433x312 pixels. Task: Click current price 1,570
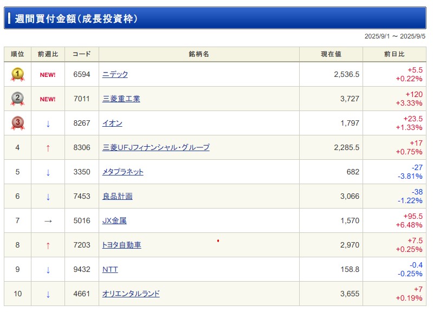click(x=350, y=220)
